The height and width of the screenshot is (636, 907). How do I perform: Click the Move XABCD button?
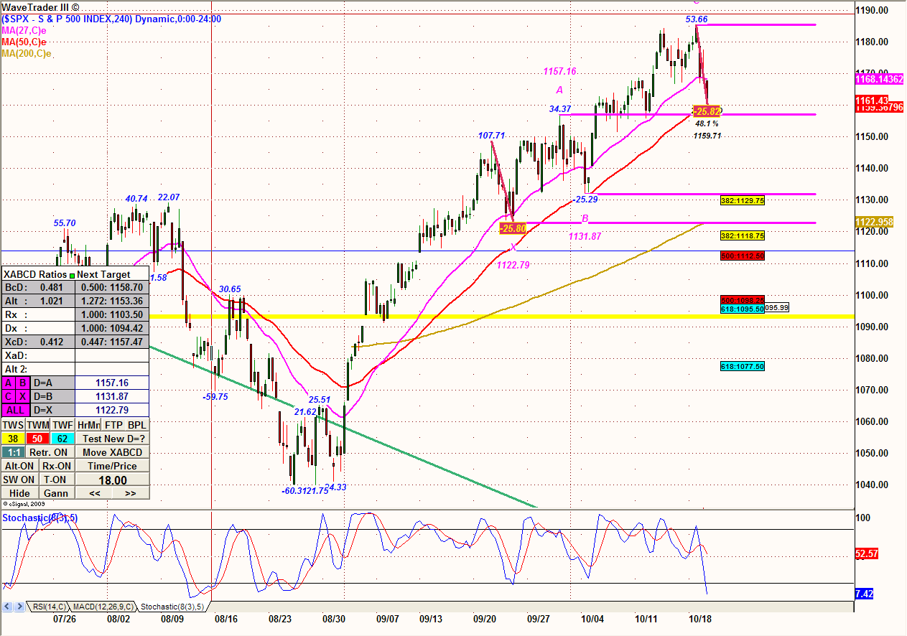coord(113,452)
